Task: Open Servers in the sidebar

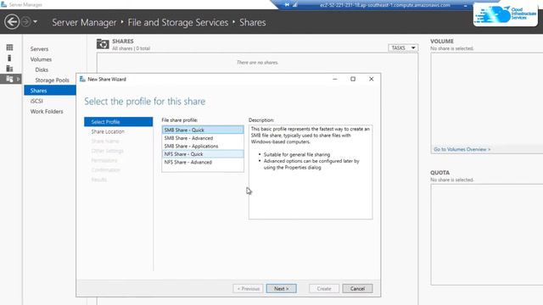Action: [39, 49]
